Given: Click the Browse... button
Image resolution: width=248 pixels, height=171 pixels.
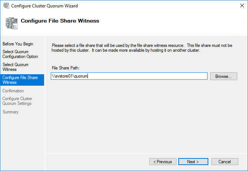Looking at the screenshot, I should coord(224,76).
